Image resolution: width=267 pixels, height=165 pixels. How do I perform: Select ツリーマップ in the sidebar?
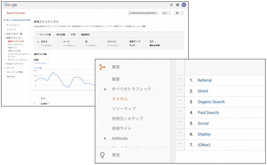(124, 109)
